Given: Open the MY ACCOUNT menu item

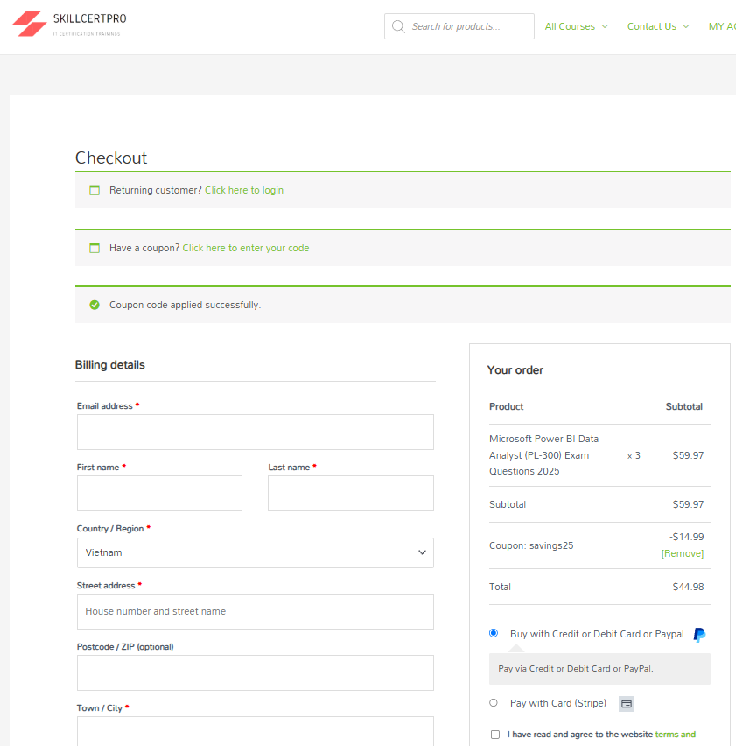Looking at the screenshot, I should tap(723, 26).
